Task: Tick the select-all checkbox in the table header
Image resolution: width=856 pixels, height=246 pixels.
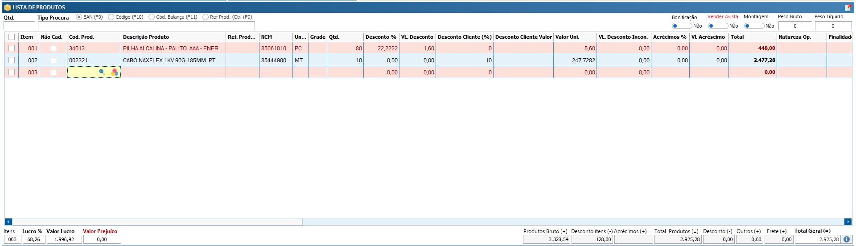Action: [12, 37]
